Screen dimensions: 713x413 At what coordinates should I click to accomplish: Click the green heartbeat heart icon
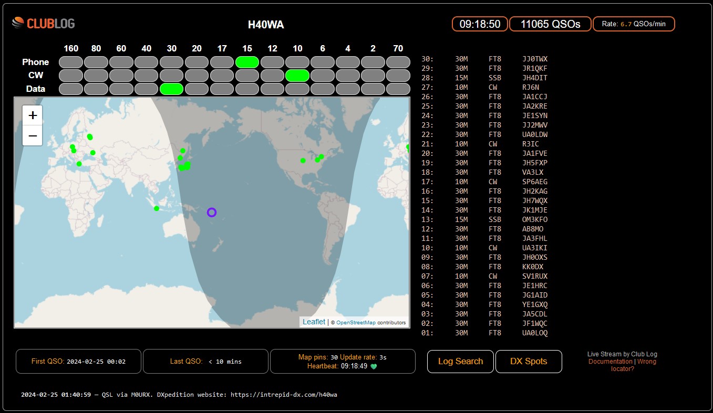point(374,366)
